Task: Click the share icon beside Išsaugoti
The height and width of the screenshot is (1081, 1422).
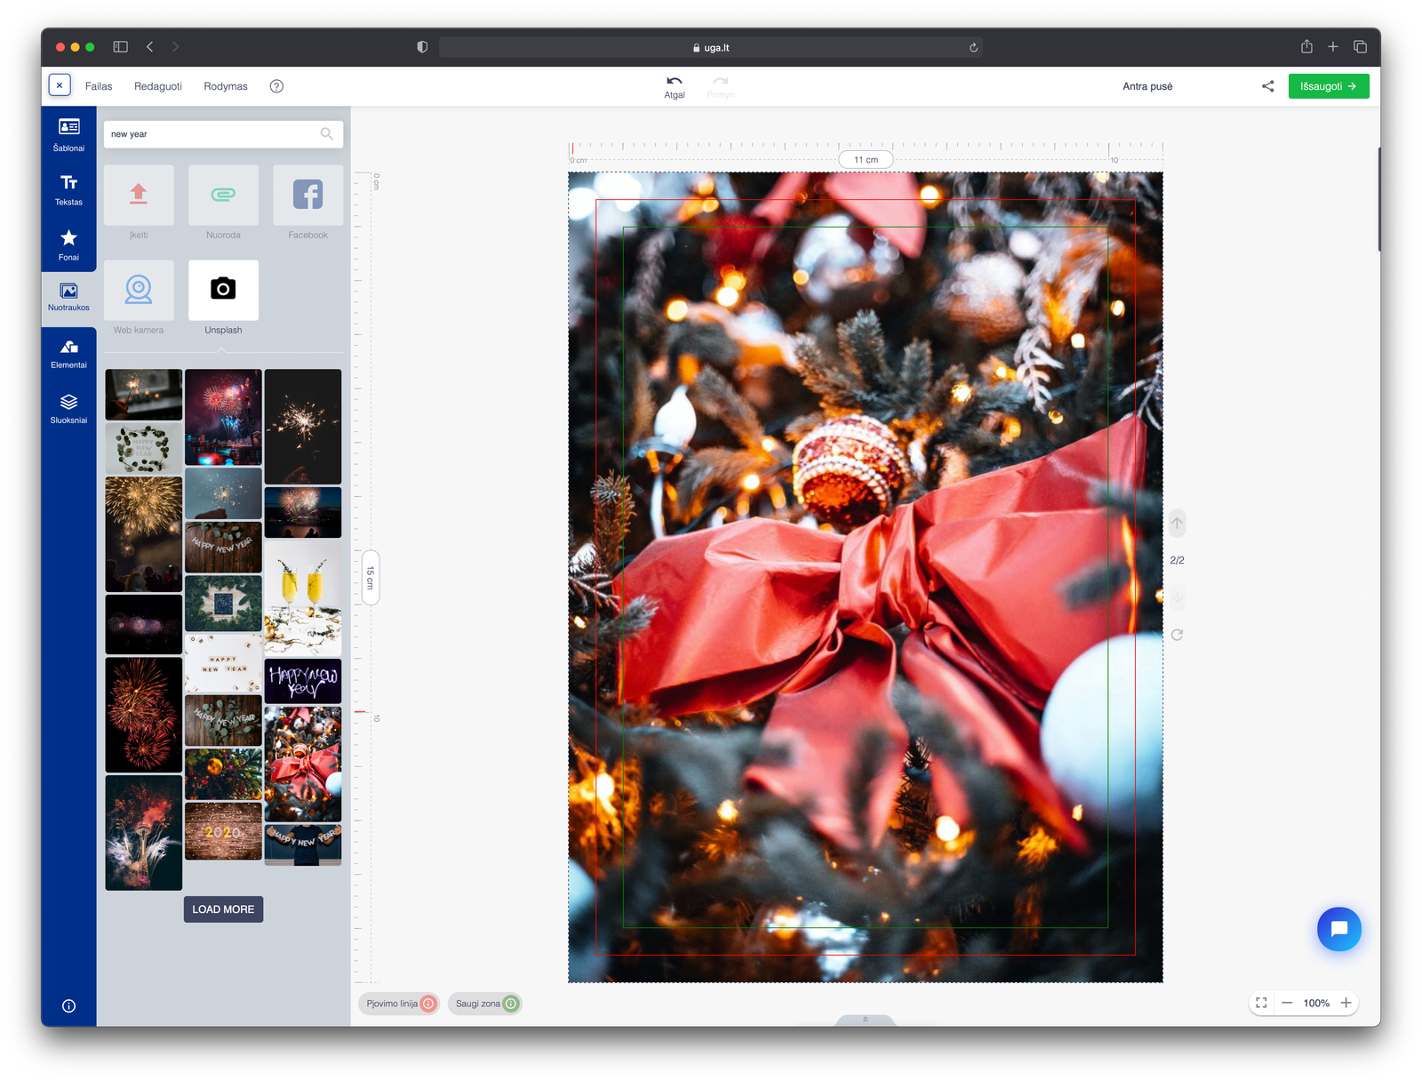Action: pos(1267,86)
